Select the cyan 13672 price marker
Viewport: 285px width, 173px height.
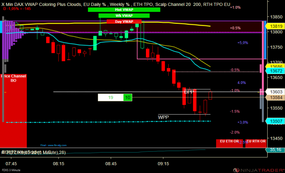coord(275,71)
